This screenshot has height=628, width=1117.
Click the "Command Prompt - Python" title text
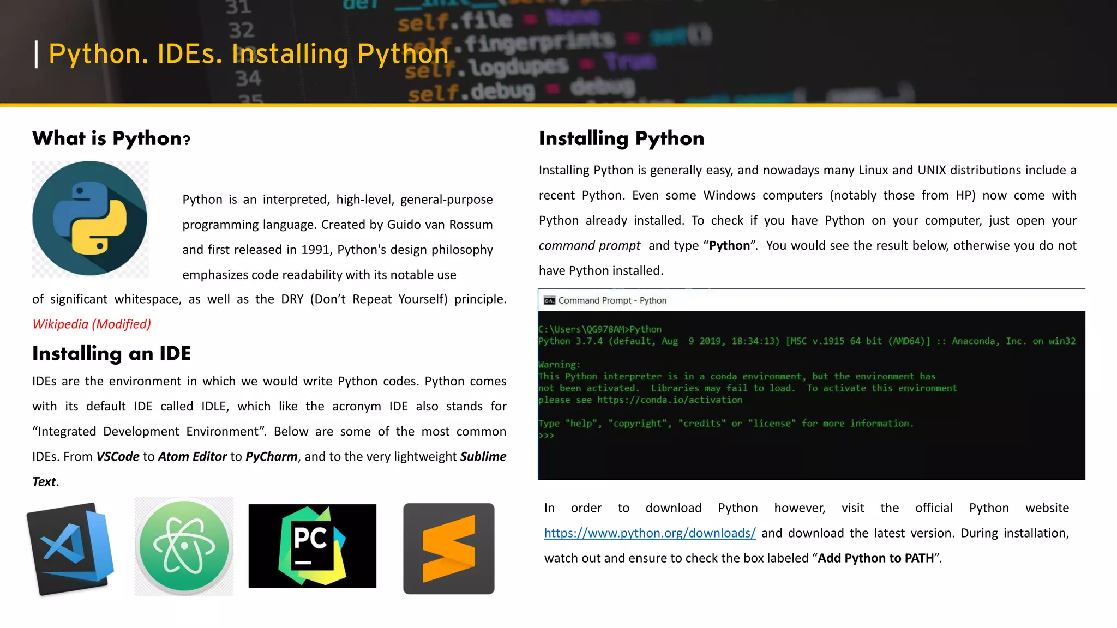click(612, 300)
